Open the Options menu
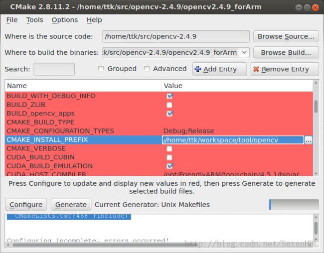 [65, 20]
